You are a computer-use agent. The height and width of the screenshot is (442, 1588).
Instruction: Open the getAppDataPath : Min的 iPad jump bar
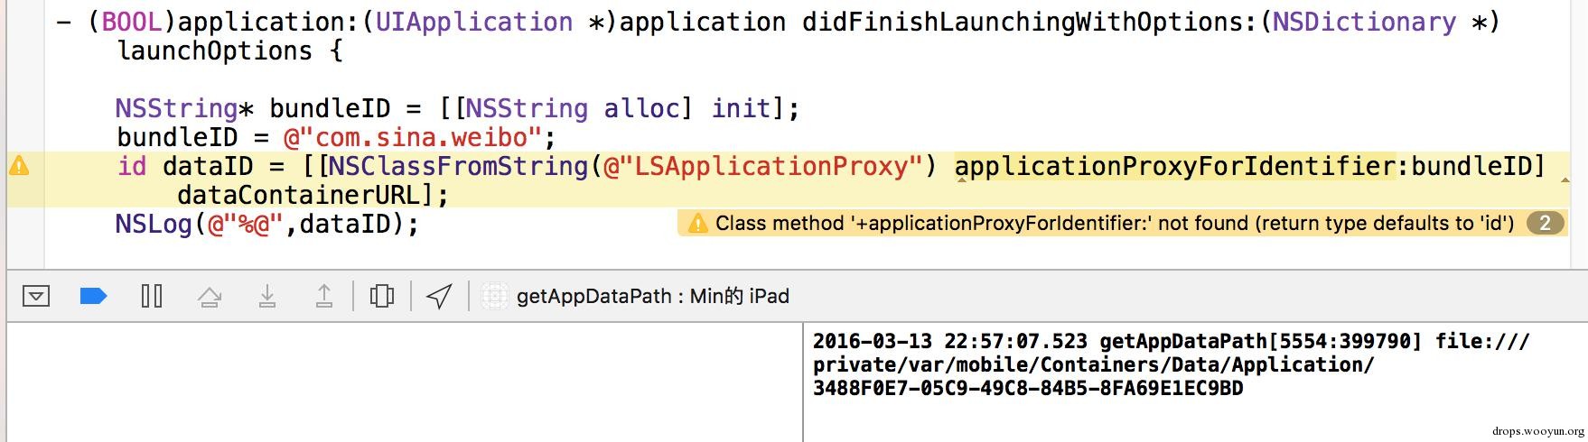tap(652, 296)
